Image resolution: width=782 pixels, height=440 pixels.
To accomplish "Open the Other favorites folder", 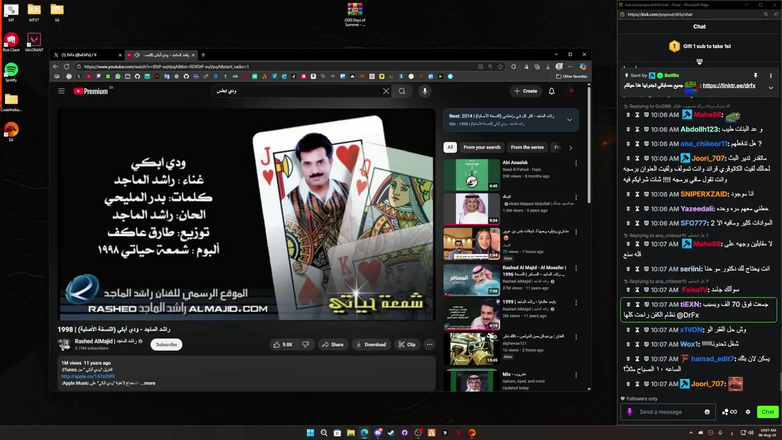I will [572, 76].
